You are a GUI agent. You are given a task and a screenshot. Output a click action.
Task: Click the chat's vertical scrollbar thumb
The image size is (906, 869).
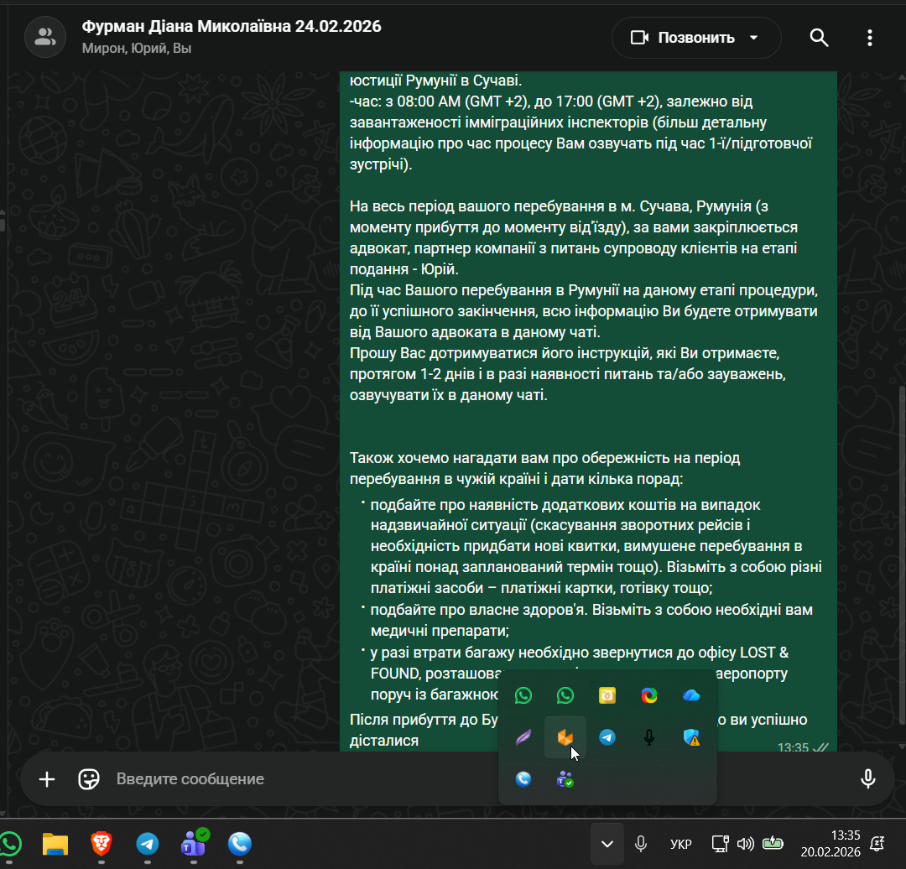point(902,554)
